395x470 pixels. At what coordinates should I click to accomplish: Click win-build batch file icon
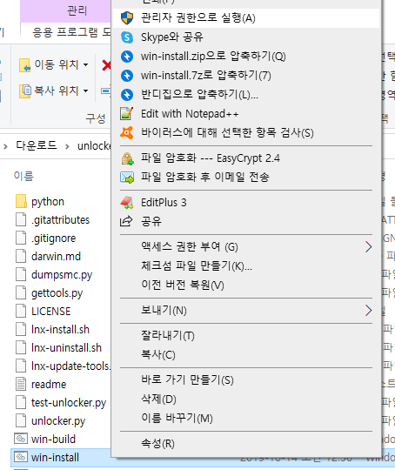21,439
